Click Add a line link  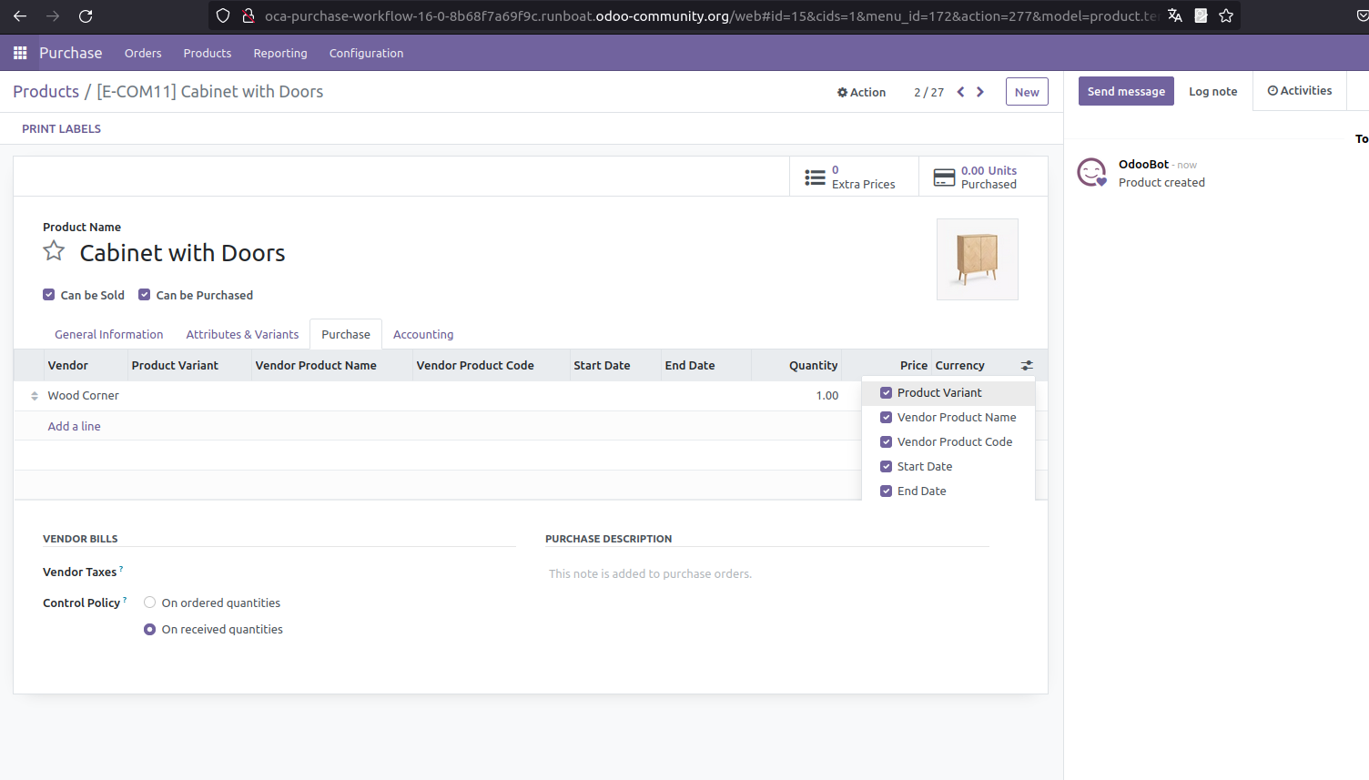click(75, 426)
